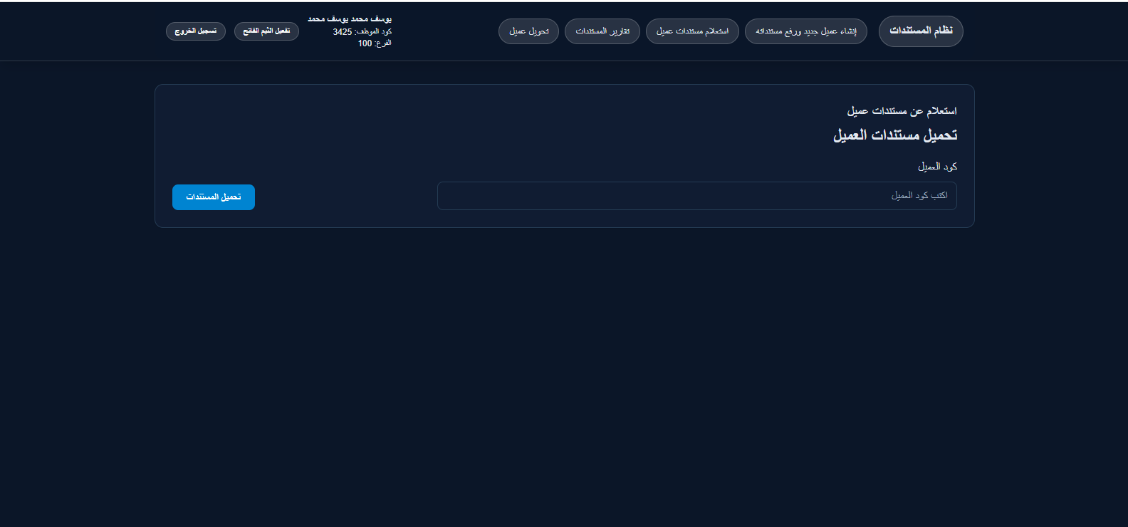Click the تحميل مستندات العميل card heading

point(895,135)
